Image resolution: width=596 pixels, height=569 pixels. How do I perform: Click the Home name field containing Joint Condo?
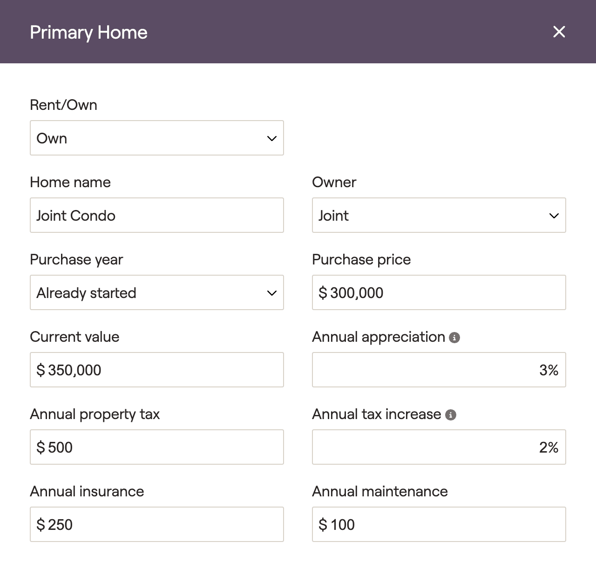[156, 216]
